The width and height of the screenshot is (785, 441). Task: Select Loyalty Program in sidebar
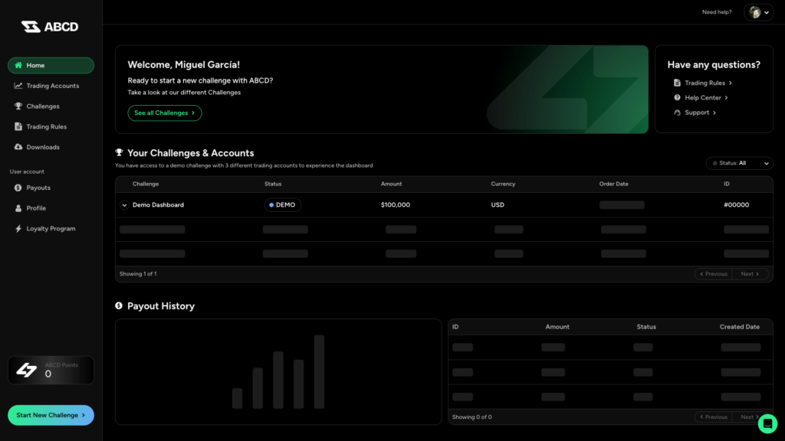pyautogui.click(x=51, y=229)
